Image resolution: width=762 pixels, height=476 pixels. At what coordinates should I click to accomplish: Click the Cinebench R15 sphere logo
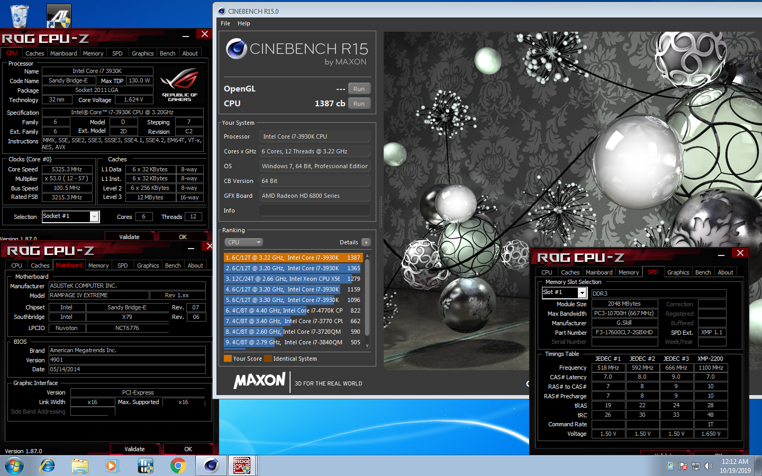coord(237,49)
